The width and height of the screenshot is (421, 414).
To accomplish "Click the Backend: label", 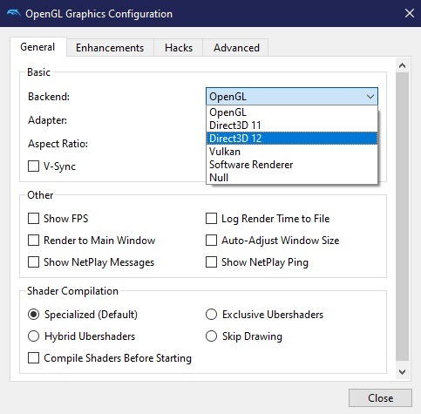I will tap(49, 97).
